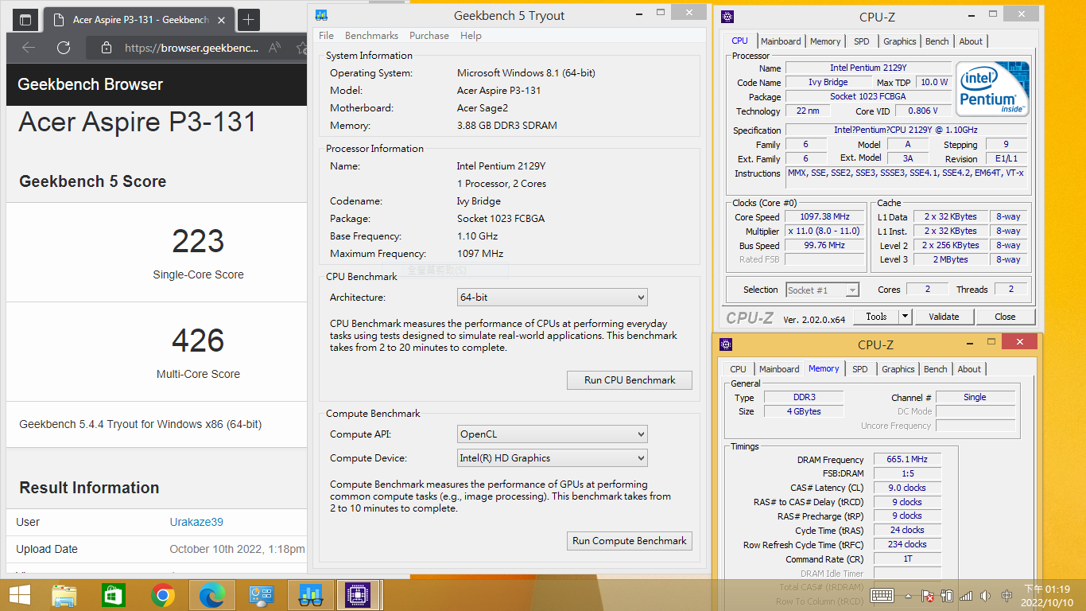Open Help menu in Geekbench
This screenshot has width=1086, height=611.
click(471, 36)
